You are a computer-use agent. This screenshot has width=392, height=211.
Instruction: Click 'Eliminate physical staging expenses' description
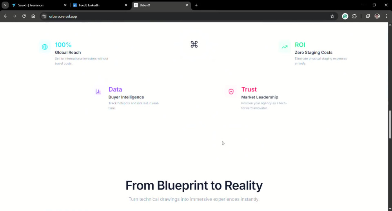pos(321,61)
